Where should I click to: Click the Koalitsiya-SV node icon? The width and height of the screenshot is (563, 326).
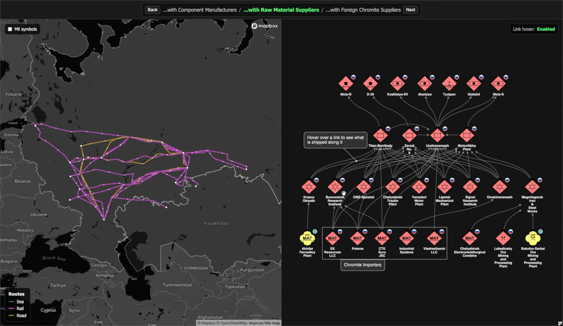[x=398, y=83]
